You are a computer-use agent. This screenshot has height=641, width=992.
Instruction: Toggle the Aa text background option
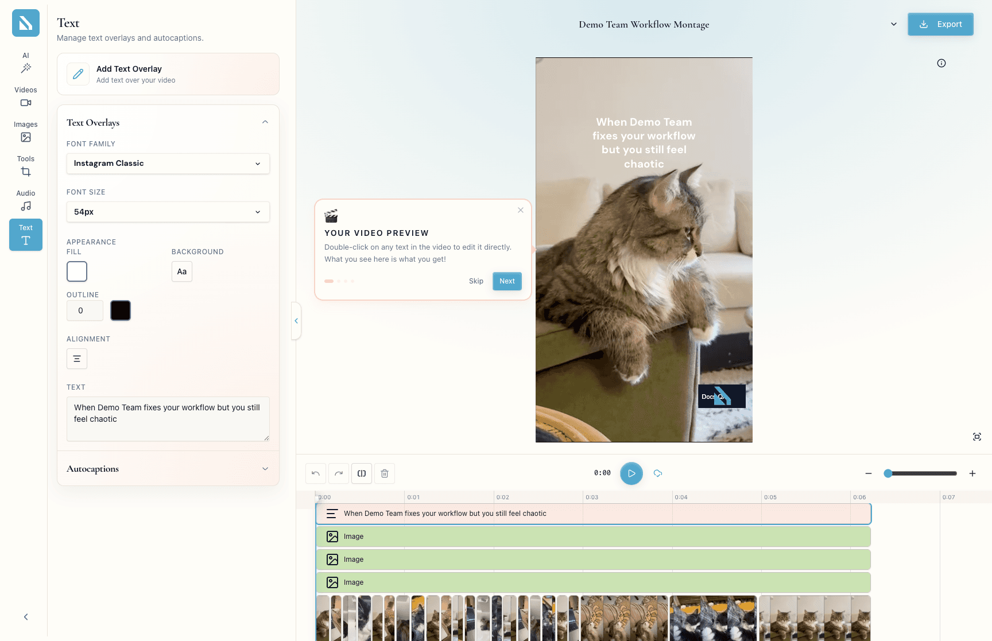[182, 271]
